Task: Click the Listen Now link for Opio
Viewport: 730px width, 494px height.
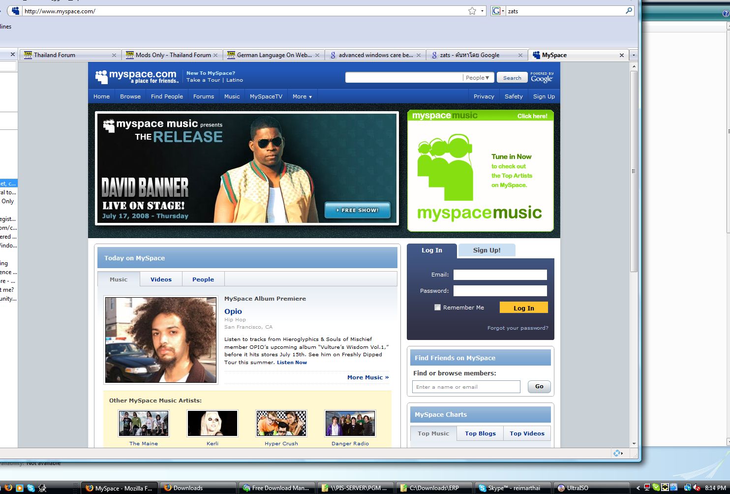Action: (292, 362)
